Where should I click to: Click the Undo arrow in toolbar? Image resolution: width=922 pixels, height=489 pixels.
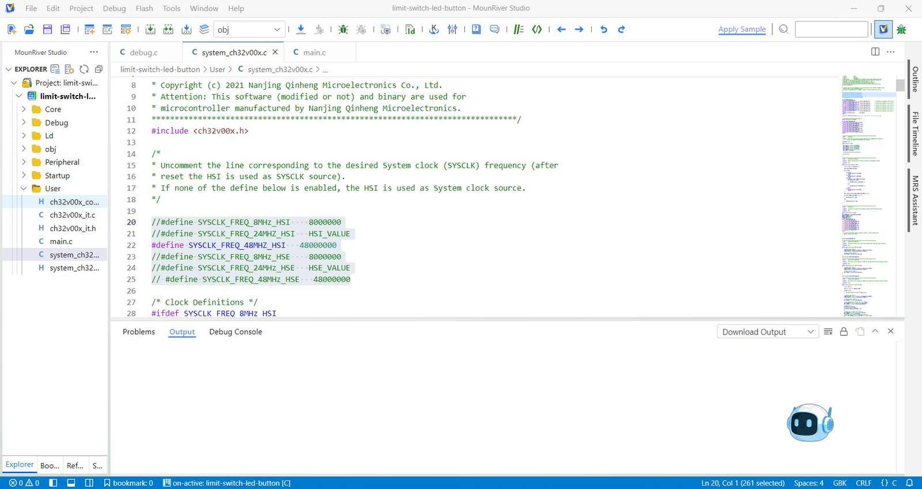[603, 29]
